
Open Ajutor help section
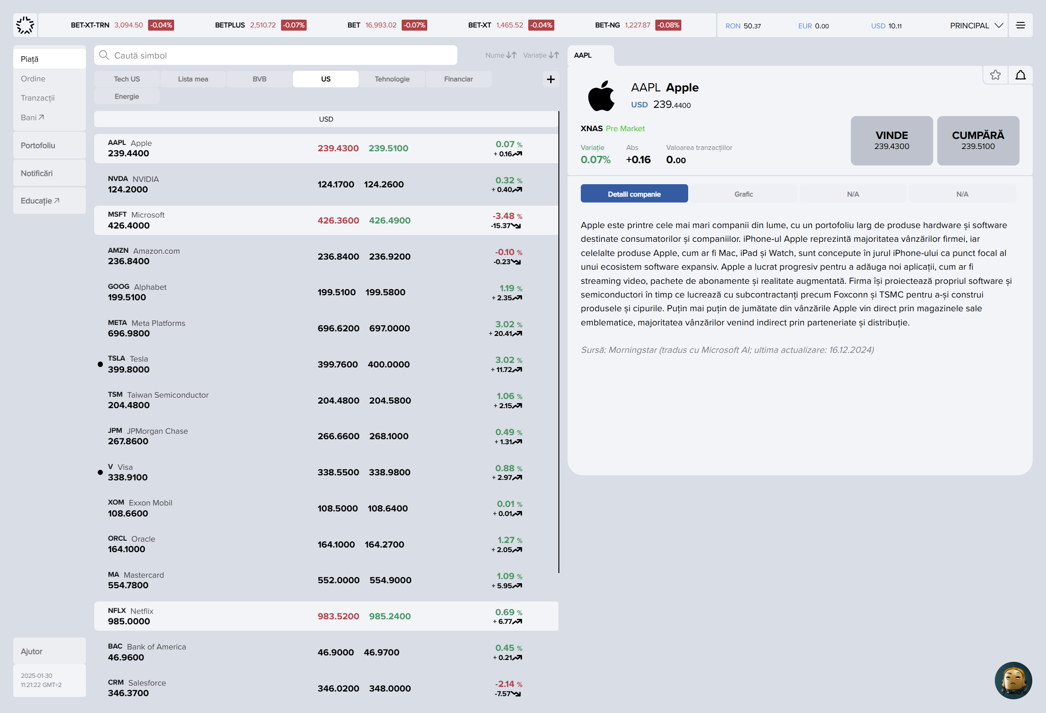point(49,651)
